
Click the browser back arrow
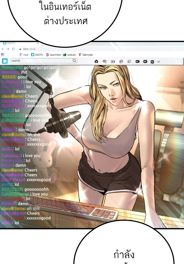tap(3, 49)
